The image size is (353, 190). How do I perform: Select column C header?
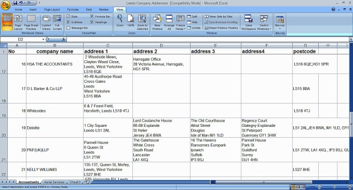coord(108,46)
